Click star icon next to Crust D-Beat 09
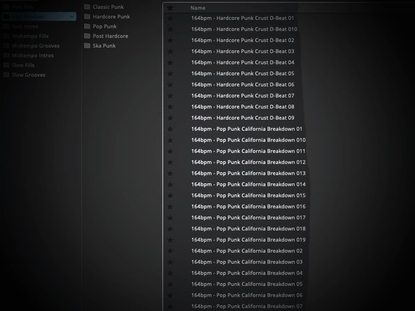 [170, 118]
